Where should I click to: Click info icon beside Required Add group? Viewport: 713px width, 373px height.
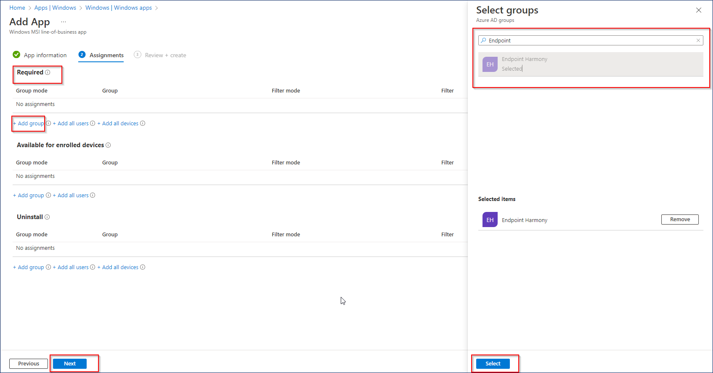tap(48, 123)
